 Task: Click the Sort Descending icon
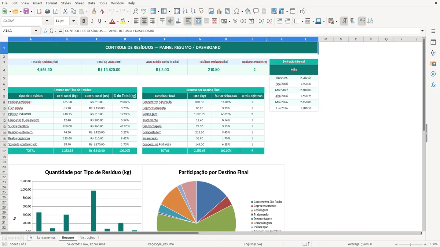point(193,11)
